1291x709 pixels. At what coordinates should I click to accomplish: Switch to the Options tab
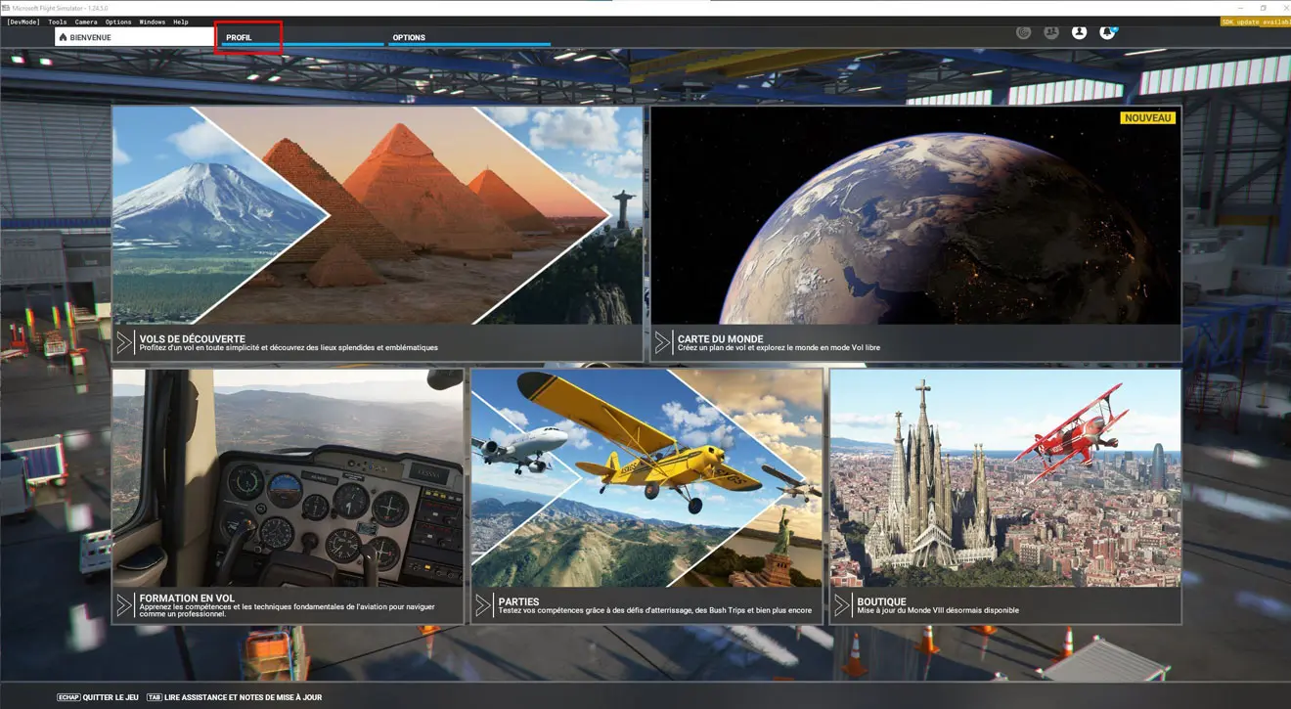[469, 37]
